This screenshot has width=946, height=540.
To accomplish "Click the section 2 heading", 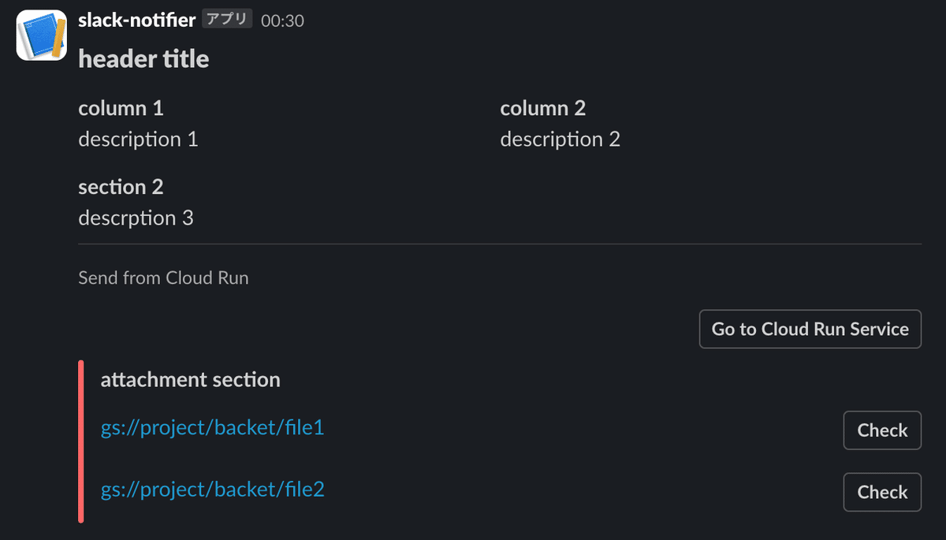I will (121, 187).
